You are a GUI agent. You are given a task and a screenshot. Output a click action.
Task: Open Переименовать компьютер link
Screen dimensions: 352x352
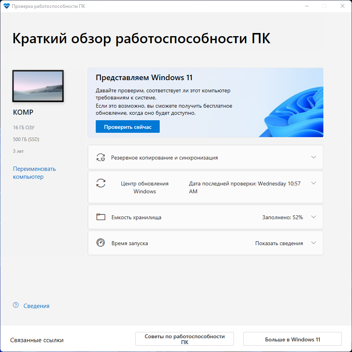pyautogui.click(x=35, y=174)
